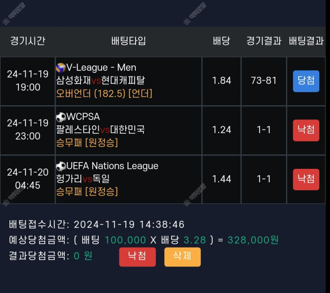Screen dimensions: 330x293
Task: Select the 배팅결과 column header
Action: click(x=306, y=41)
